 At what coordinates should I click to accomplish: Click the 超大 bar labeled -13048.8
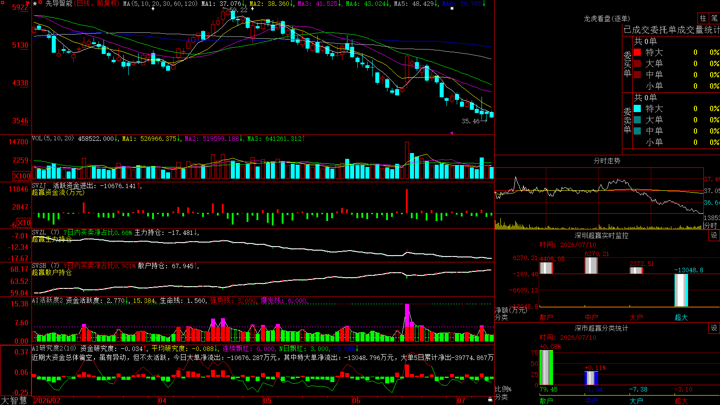point(681,290)
